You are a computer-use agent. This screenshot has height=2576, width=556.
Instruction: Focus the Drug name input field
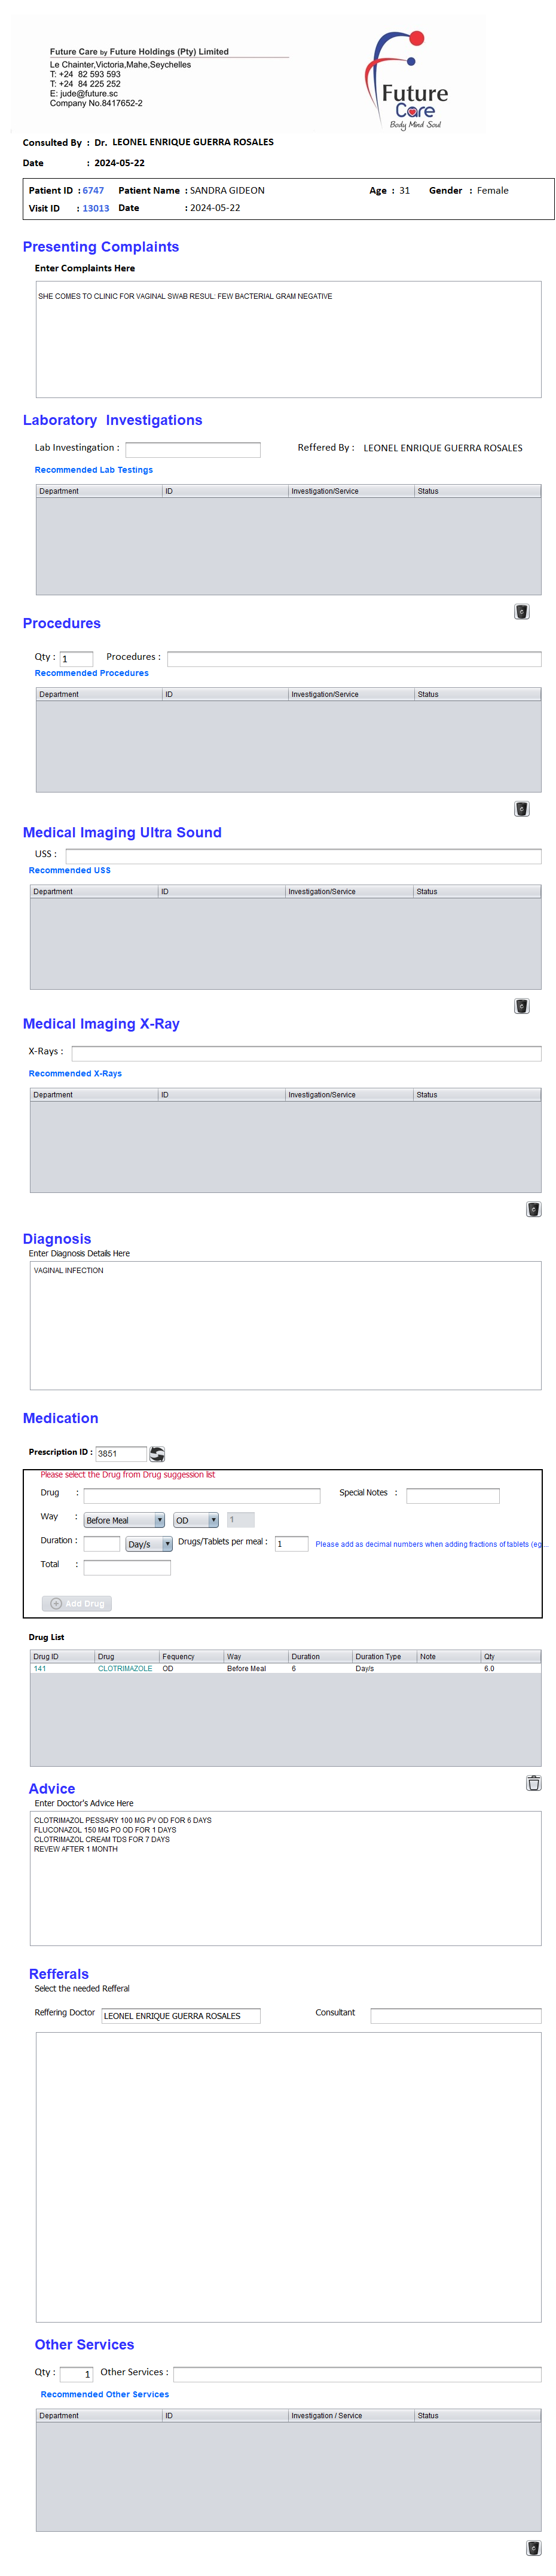click(202, 1495)
